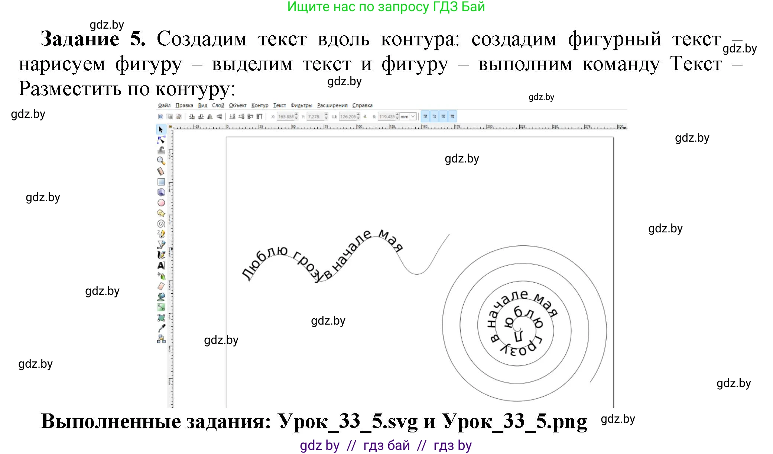
Task: Open the mm units dropdown
Action: [x=412, y=116]
